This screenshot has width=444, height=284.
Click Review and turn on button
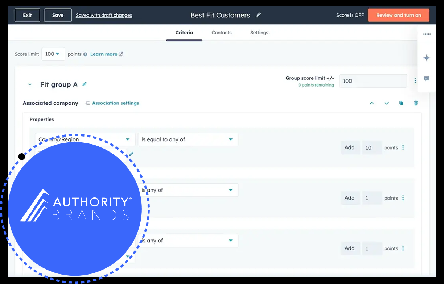398,15
